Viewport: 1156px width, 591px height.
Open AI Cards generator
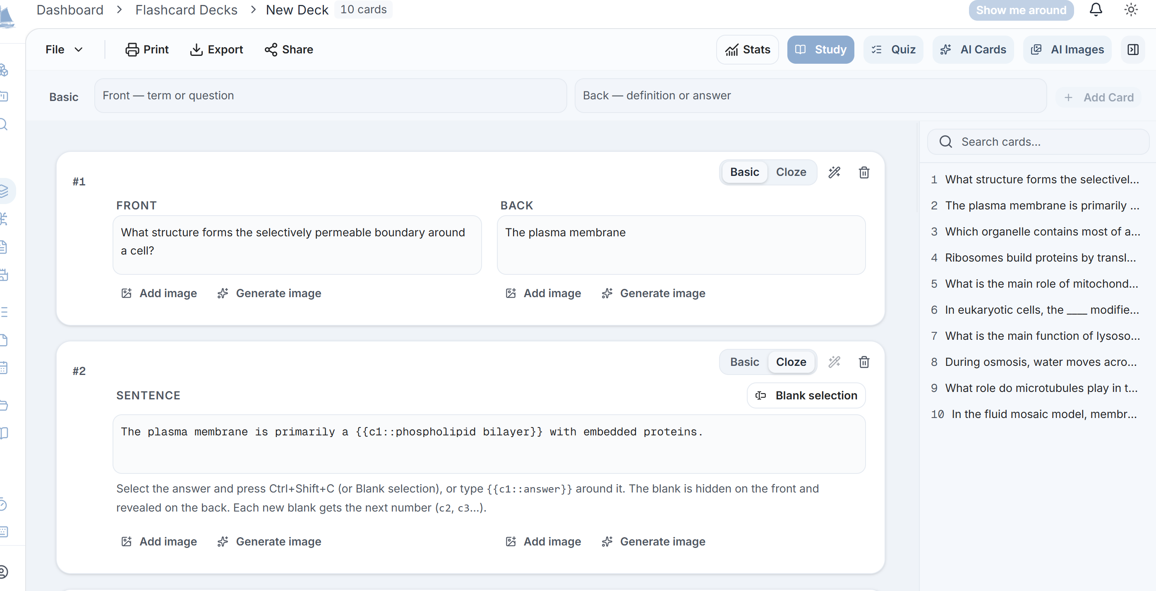point(973,49)
